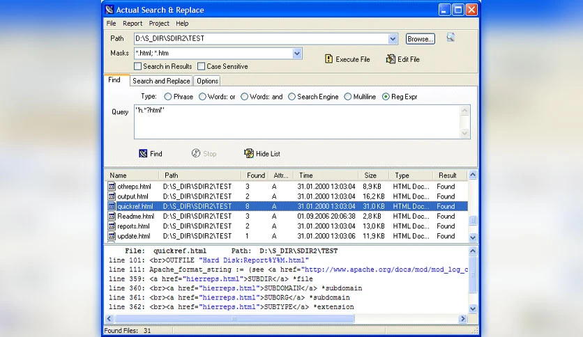Select the Phrase search type

pos(168,97)
